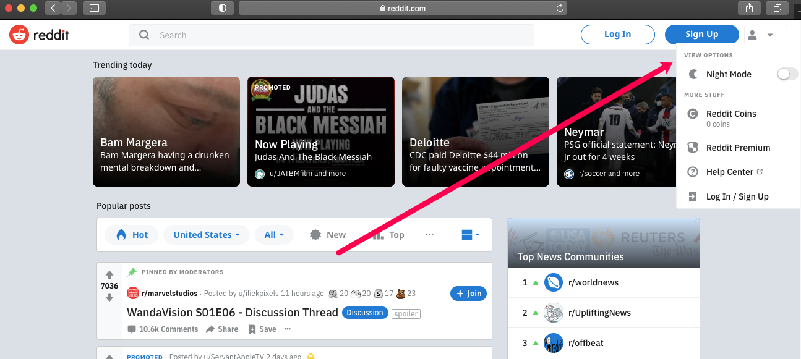This screenshot has height=359, width=801.
Task: Choose Reddit Premium from the options menu
Action: tap(739, 148)
